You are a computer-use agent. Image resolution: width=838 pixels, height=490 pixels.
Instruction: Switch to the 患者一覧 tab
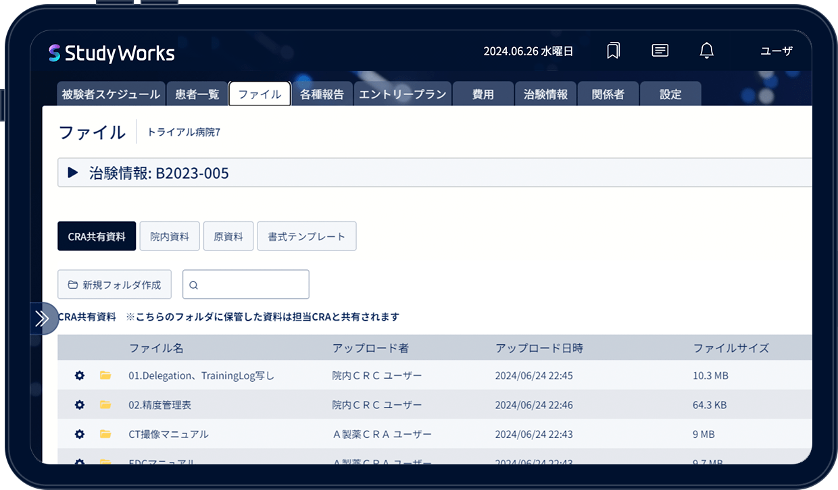click(x=197, y=94)
